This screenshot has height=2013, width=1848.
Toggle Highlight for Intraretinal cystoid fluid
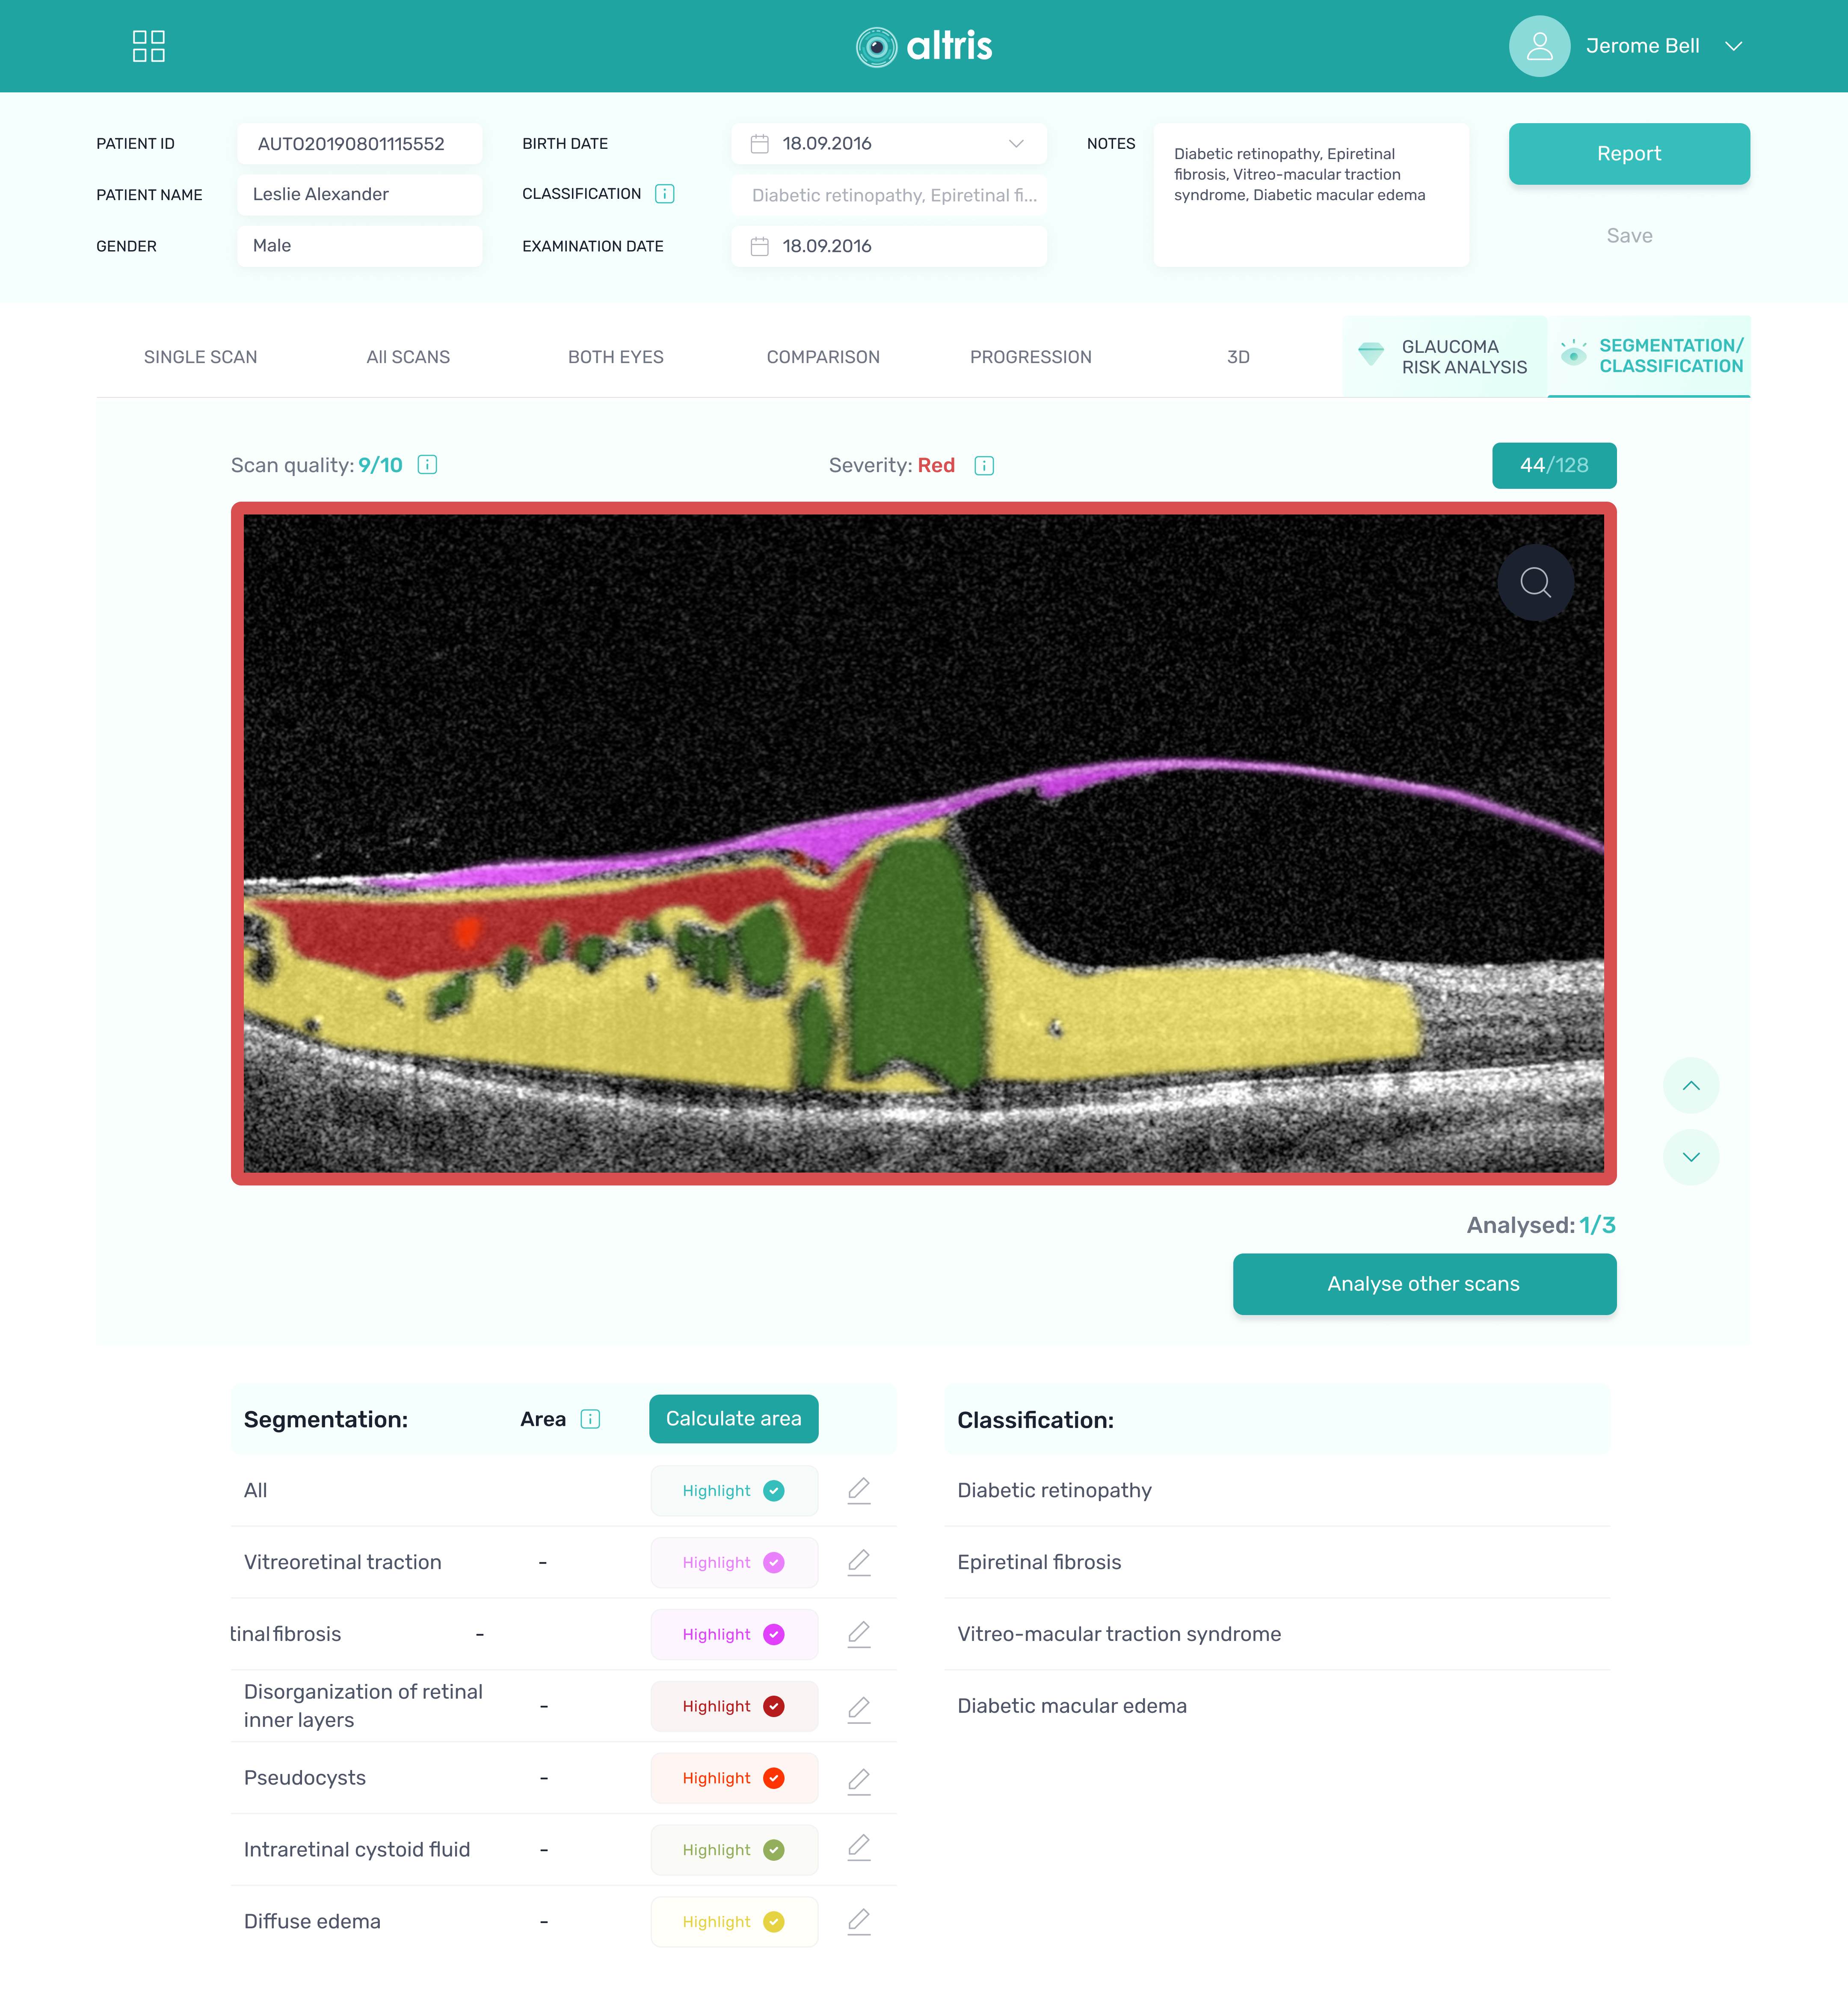(734, 1850)
